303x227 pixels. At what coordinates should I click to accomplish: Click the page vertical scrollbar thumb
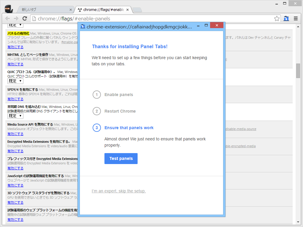click(x=298, y=71)
